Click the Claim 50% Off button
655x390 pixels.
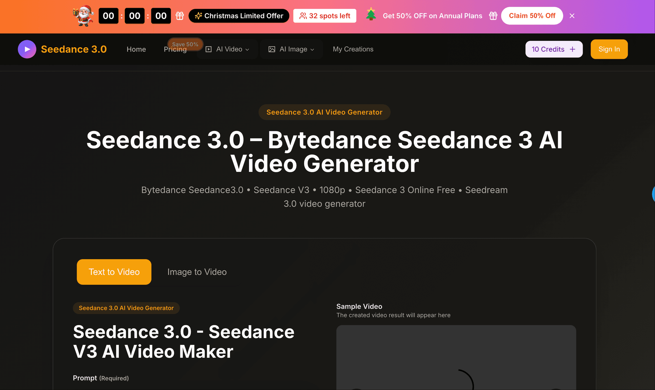point(532,16)
